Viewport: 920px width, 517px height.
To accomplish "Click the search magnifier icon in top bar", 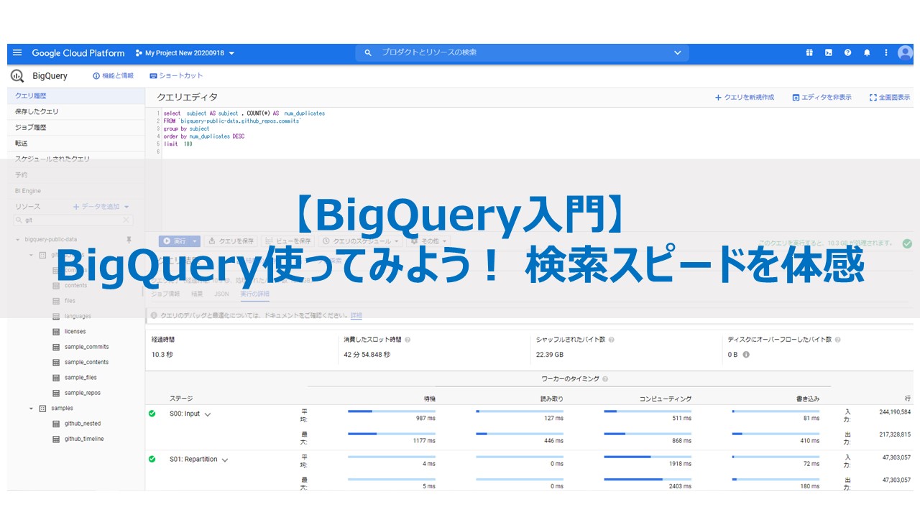I will coord(368,52).
